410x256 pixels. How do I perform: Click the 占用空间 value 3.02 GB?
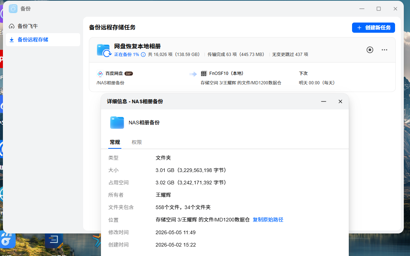[x=191, y=183]
